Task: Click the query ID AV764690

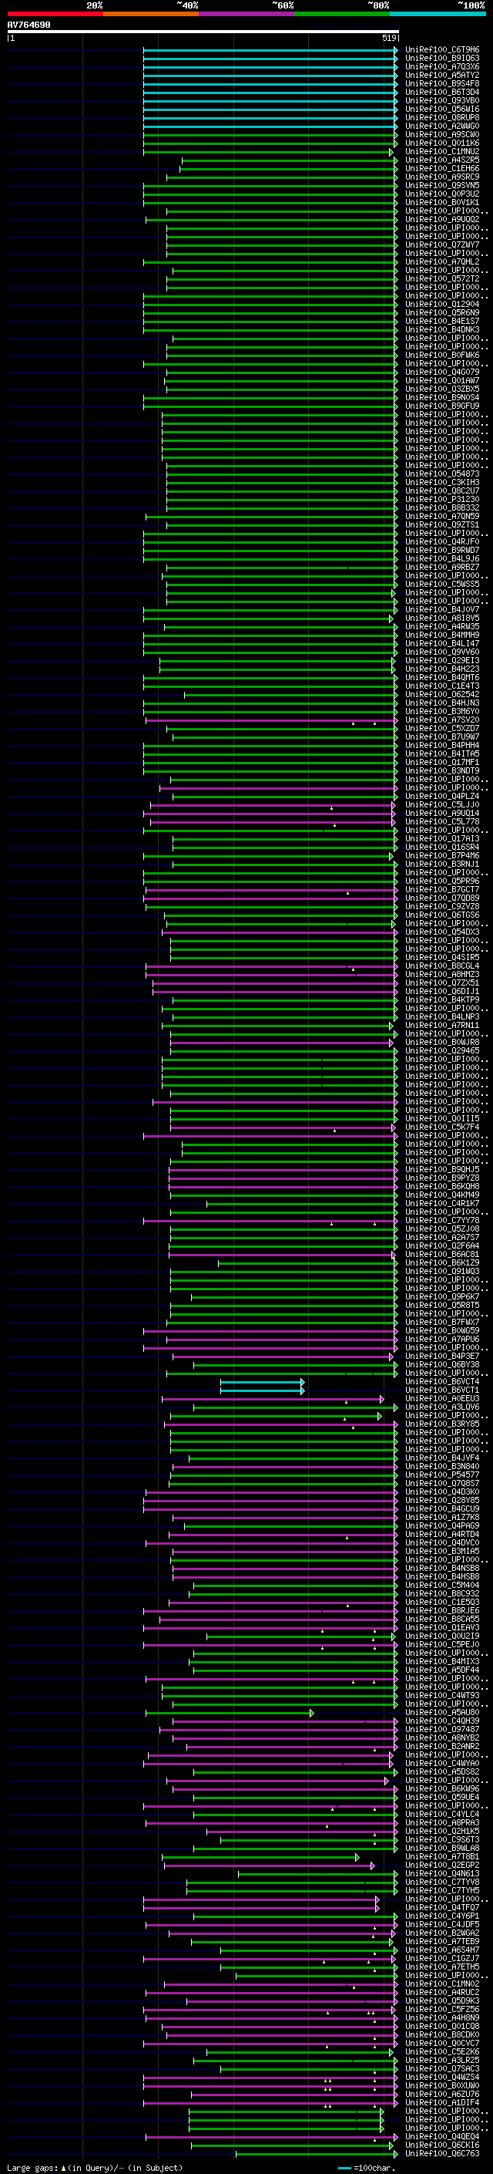Action: [29, 25]
